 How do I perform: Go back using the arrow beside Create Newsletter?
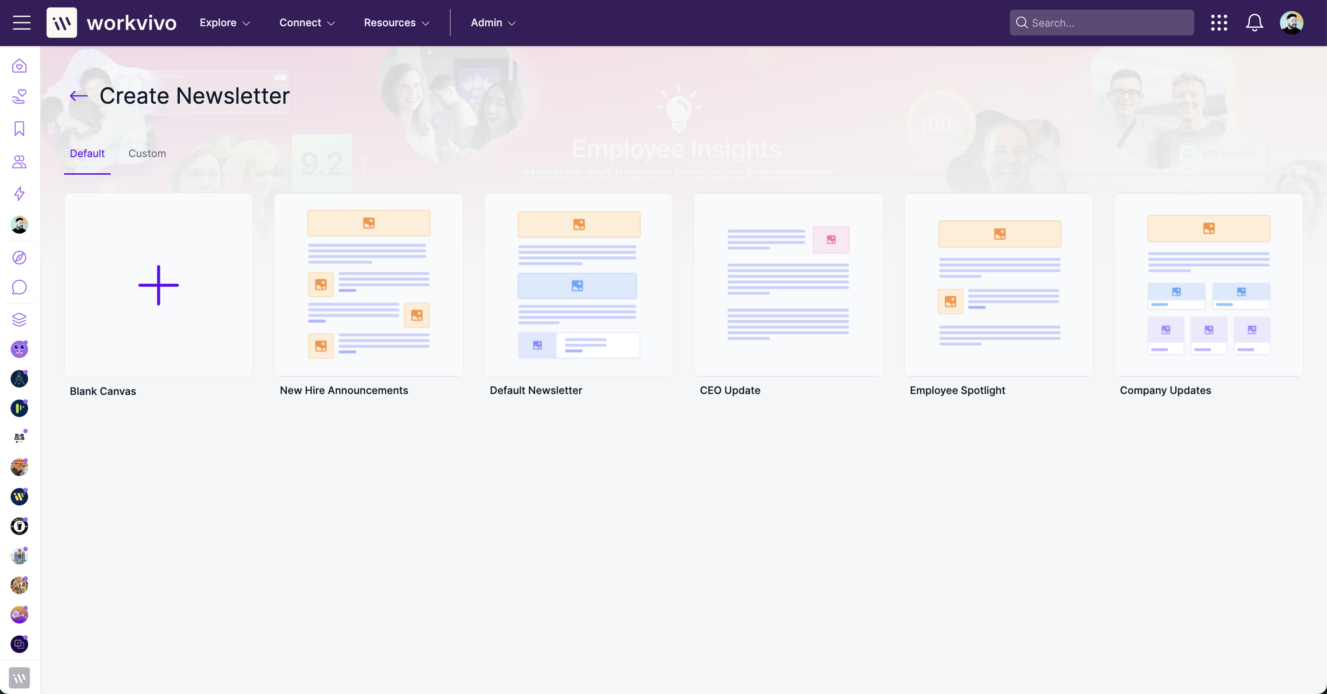click(79, 96)
